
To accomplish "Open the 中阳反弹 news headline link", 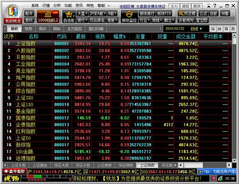I will 142,6.
